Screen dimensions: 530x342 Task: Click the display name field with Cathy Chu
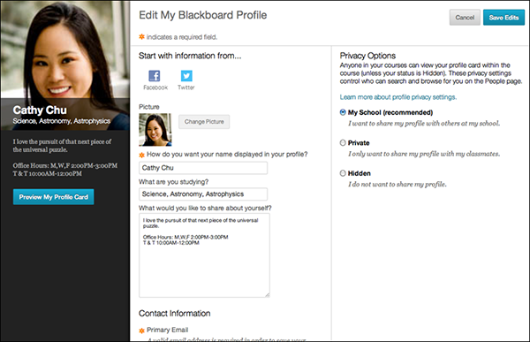coord(203,168)
